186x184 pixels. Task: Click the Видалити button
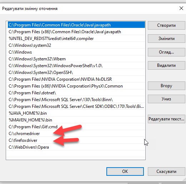point(166,65)
